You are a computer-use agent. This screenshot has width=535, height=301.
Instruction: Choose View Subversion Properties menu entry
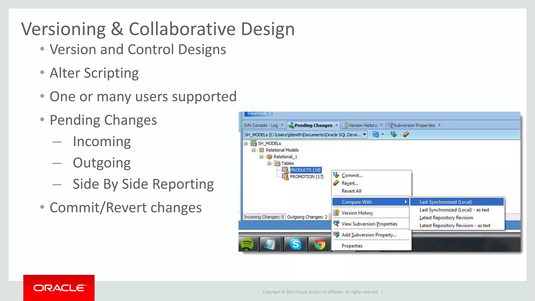[x=371, y=224]
